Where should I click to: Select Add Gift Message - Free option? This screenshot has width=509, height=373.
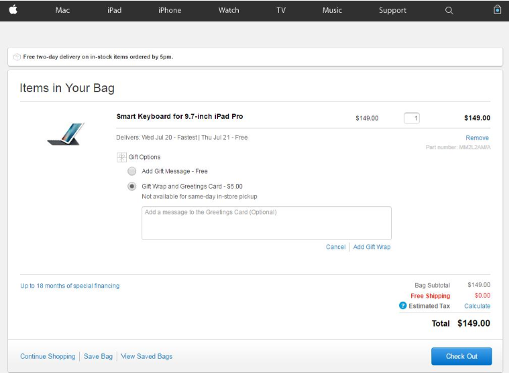point(132,171)
